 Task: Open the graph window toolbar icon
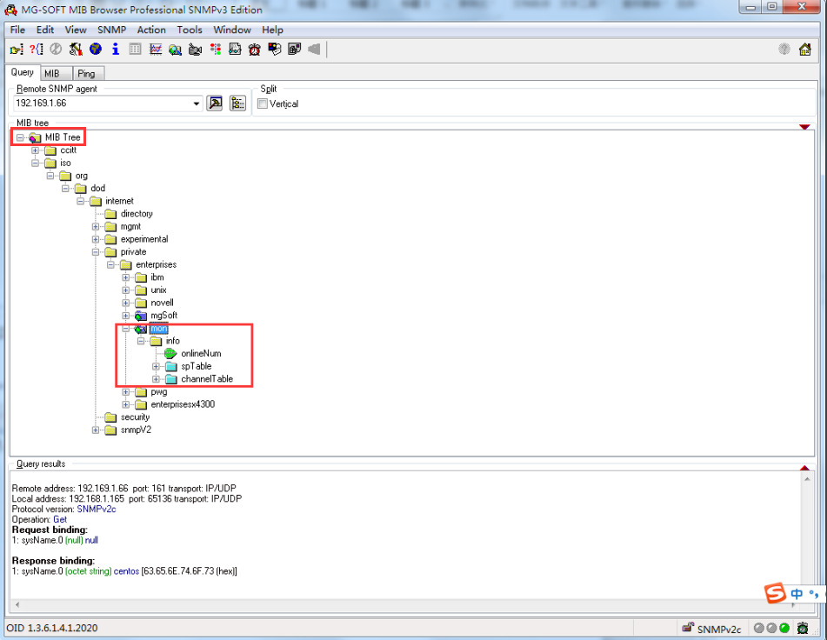pos(154,50)
